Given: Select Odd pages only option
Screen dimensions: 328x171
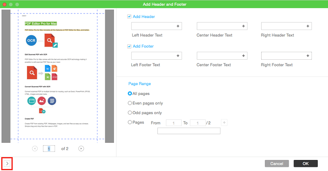Looking at the screenshot, I should (130, 112).
